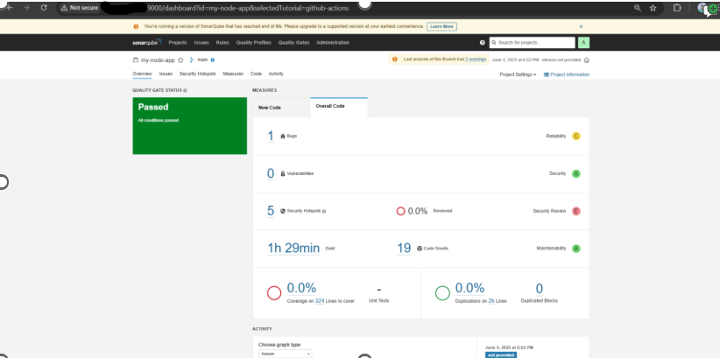Open the help question mark icon

tap(482, 43)
